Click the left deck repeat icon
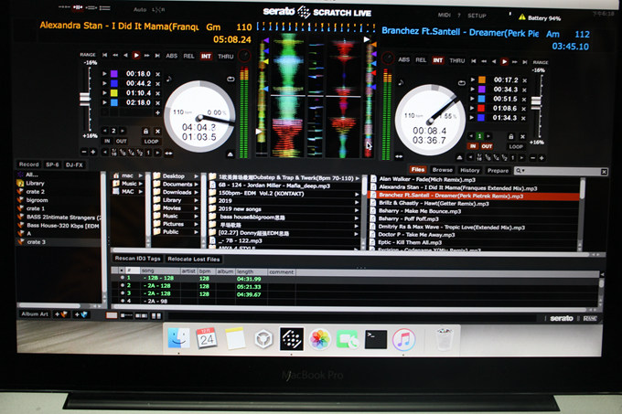 tap(231, 80)
